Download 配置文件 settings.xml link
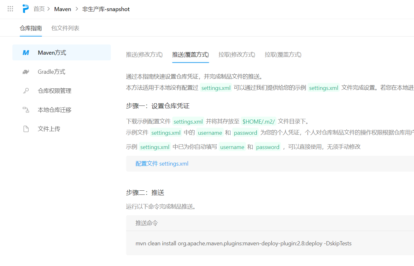 [162, 164]
